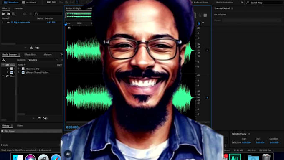The image size is (284, 160).
Task: Click the Play button in Files panel preview
Action: tap(25, 48)
